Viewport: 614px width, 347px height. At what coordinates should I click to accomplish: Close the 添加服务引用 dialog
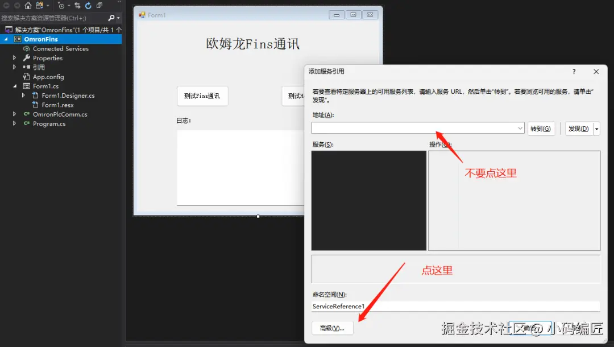[596, 72]
